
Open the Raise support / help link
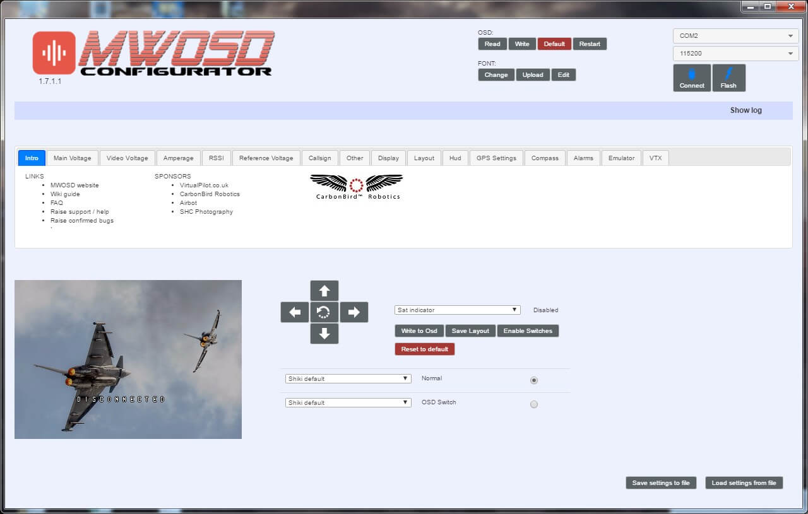80,212
